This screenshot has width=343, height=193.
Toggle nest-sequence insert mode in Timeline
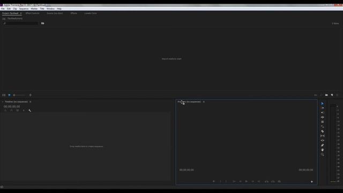(5, 110)
